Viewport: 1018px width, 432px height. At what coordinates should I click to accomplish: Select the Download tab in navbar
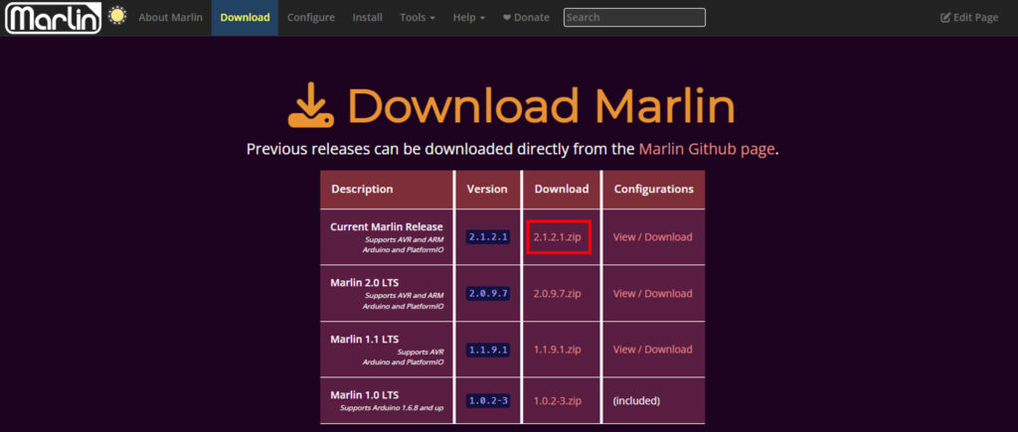(x=245, y=18)
